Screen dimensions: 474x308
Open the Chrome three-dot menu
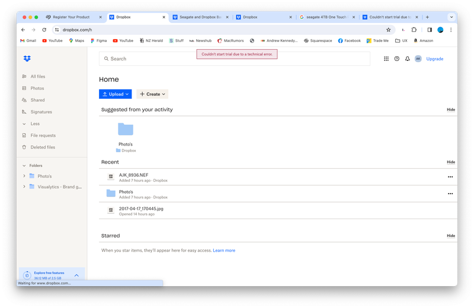[451, 30]
